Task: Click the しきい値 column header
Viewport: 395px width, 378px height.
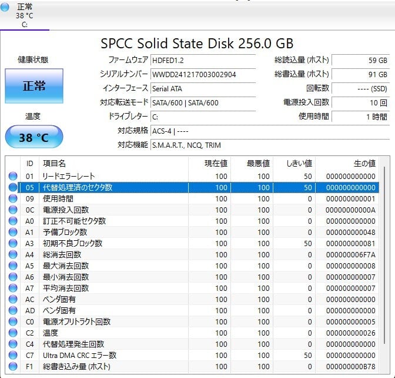Action: (299, 163)
